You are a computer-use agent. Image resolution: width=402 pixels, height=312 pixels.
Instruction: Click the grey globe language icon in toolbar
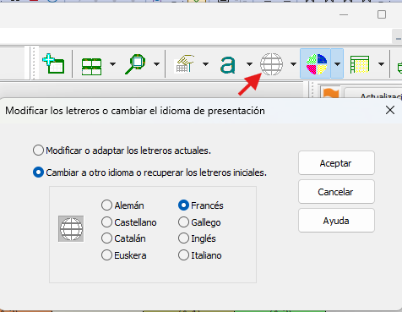pos(271,64)
